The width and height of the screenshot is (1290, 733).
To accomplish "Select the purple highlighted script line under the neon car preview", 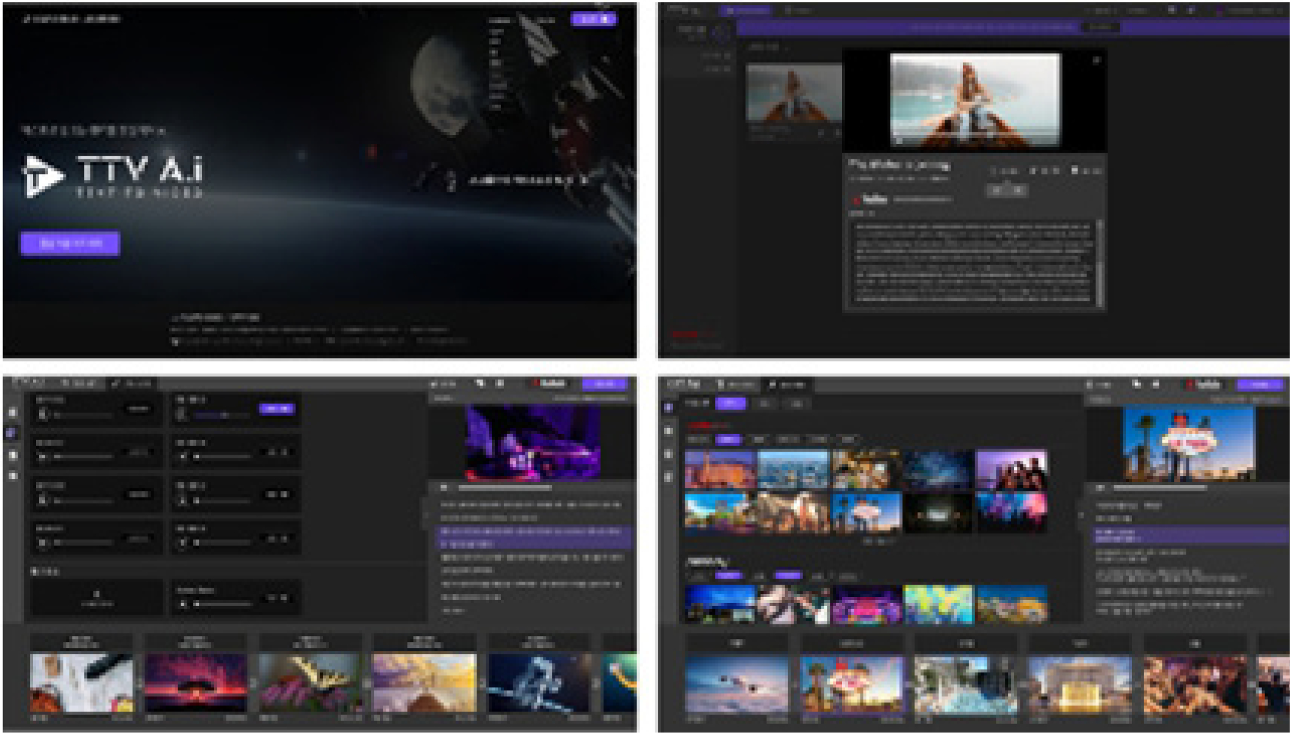I will coord(534,537).
